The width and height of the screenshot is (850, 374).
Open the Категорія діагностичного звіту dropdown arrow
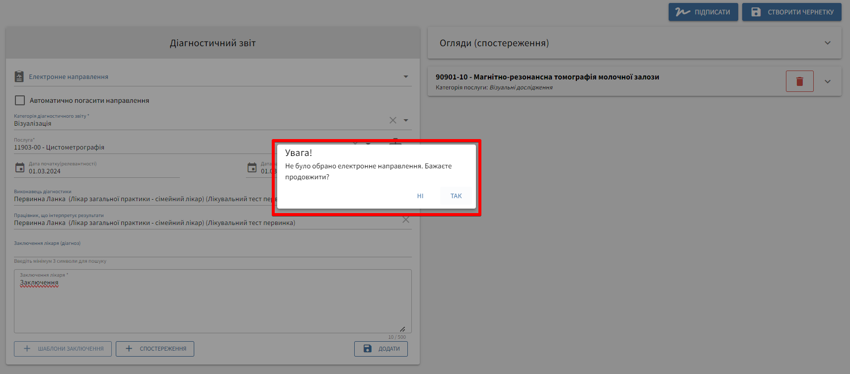click(x=406, y=120)
